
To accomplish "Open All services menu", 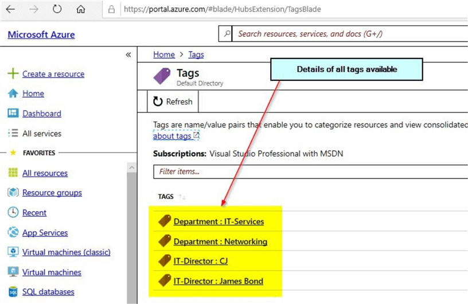I will 42,134.
